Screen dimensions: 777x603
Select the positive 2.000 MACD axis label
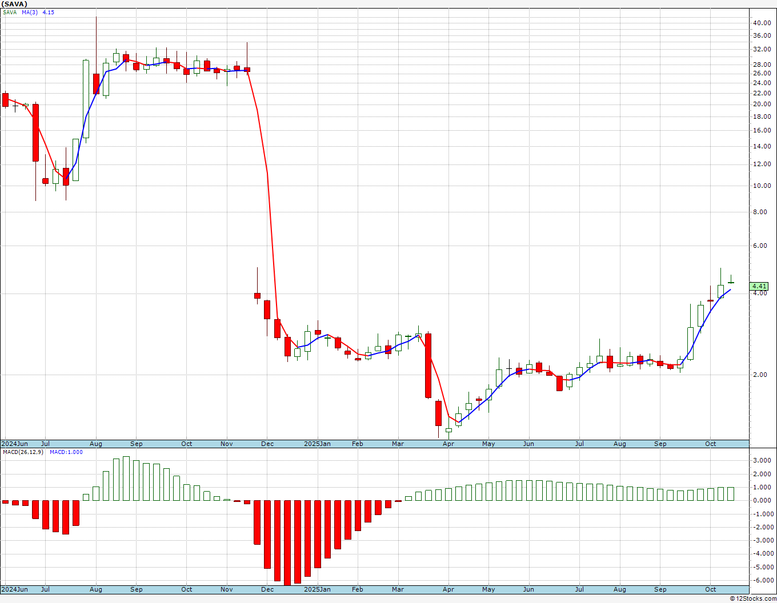[763, 475]
